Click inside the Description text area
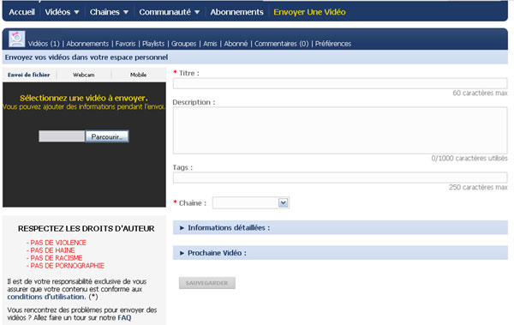The image size is (514, 325). (340, 130)
